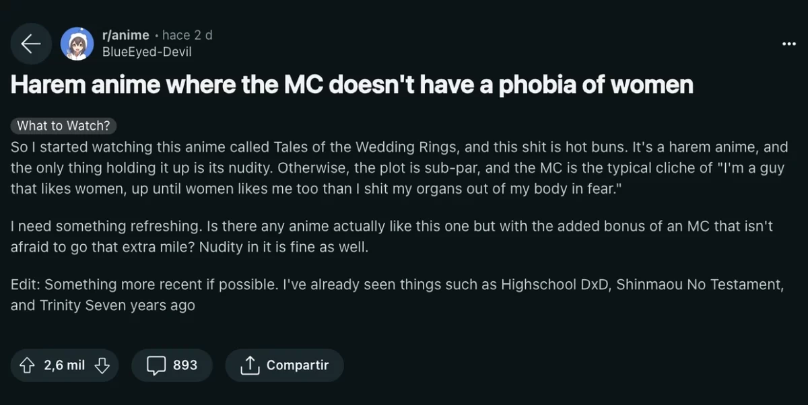This screenshot has width=808, height=405.
Task: Visit the BlueEyed-Devil user profile
Action: coord(146,52)
